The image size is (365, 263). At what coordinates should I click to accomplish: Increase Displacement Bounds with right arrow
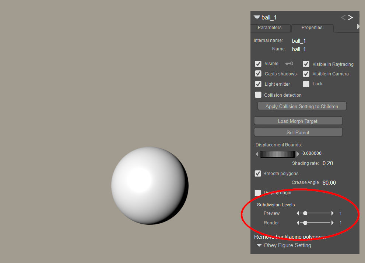298,154
